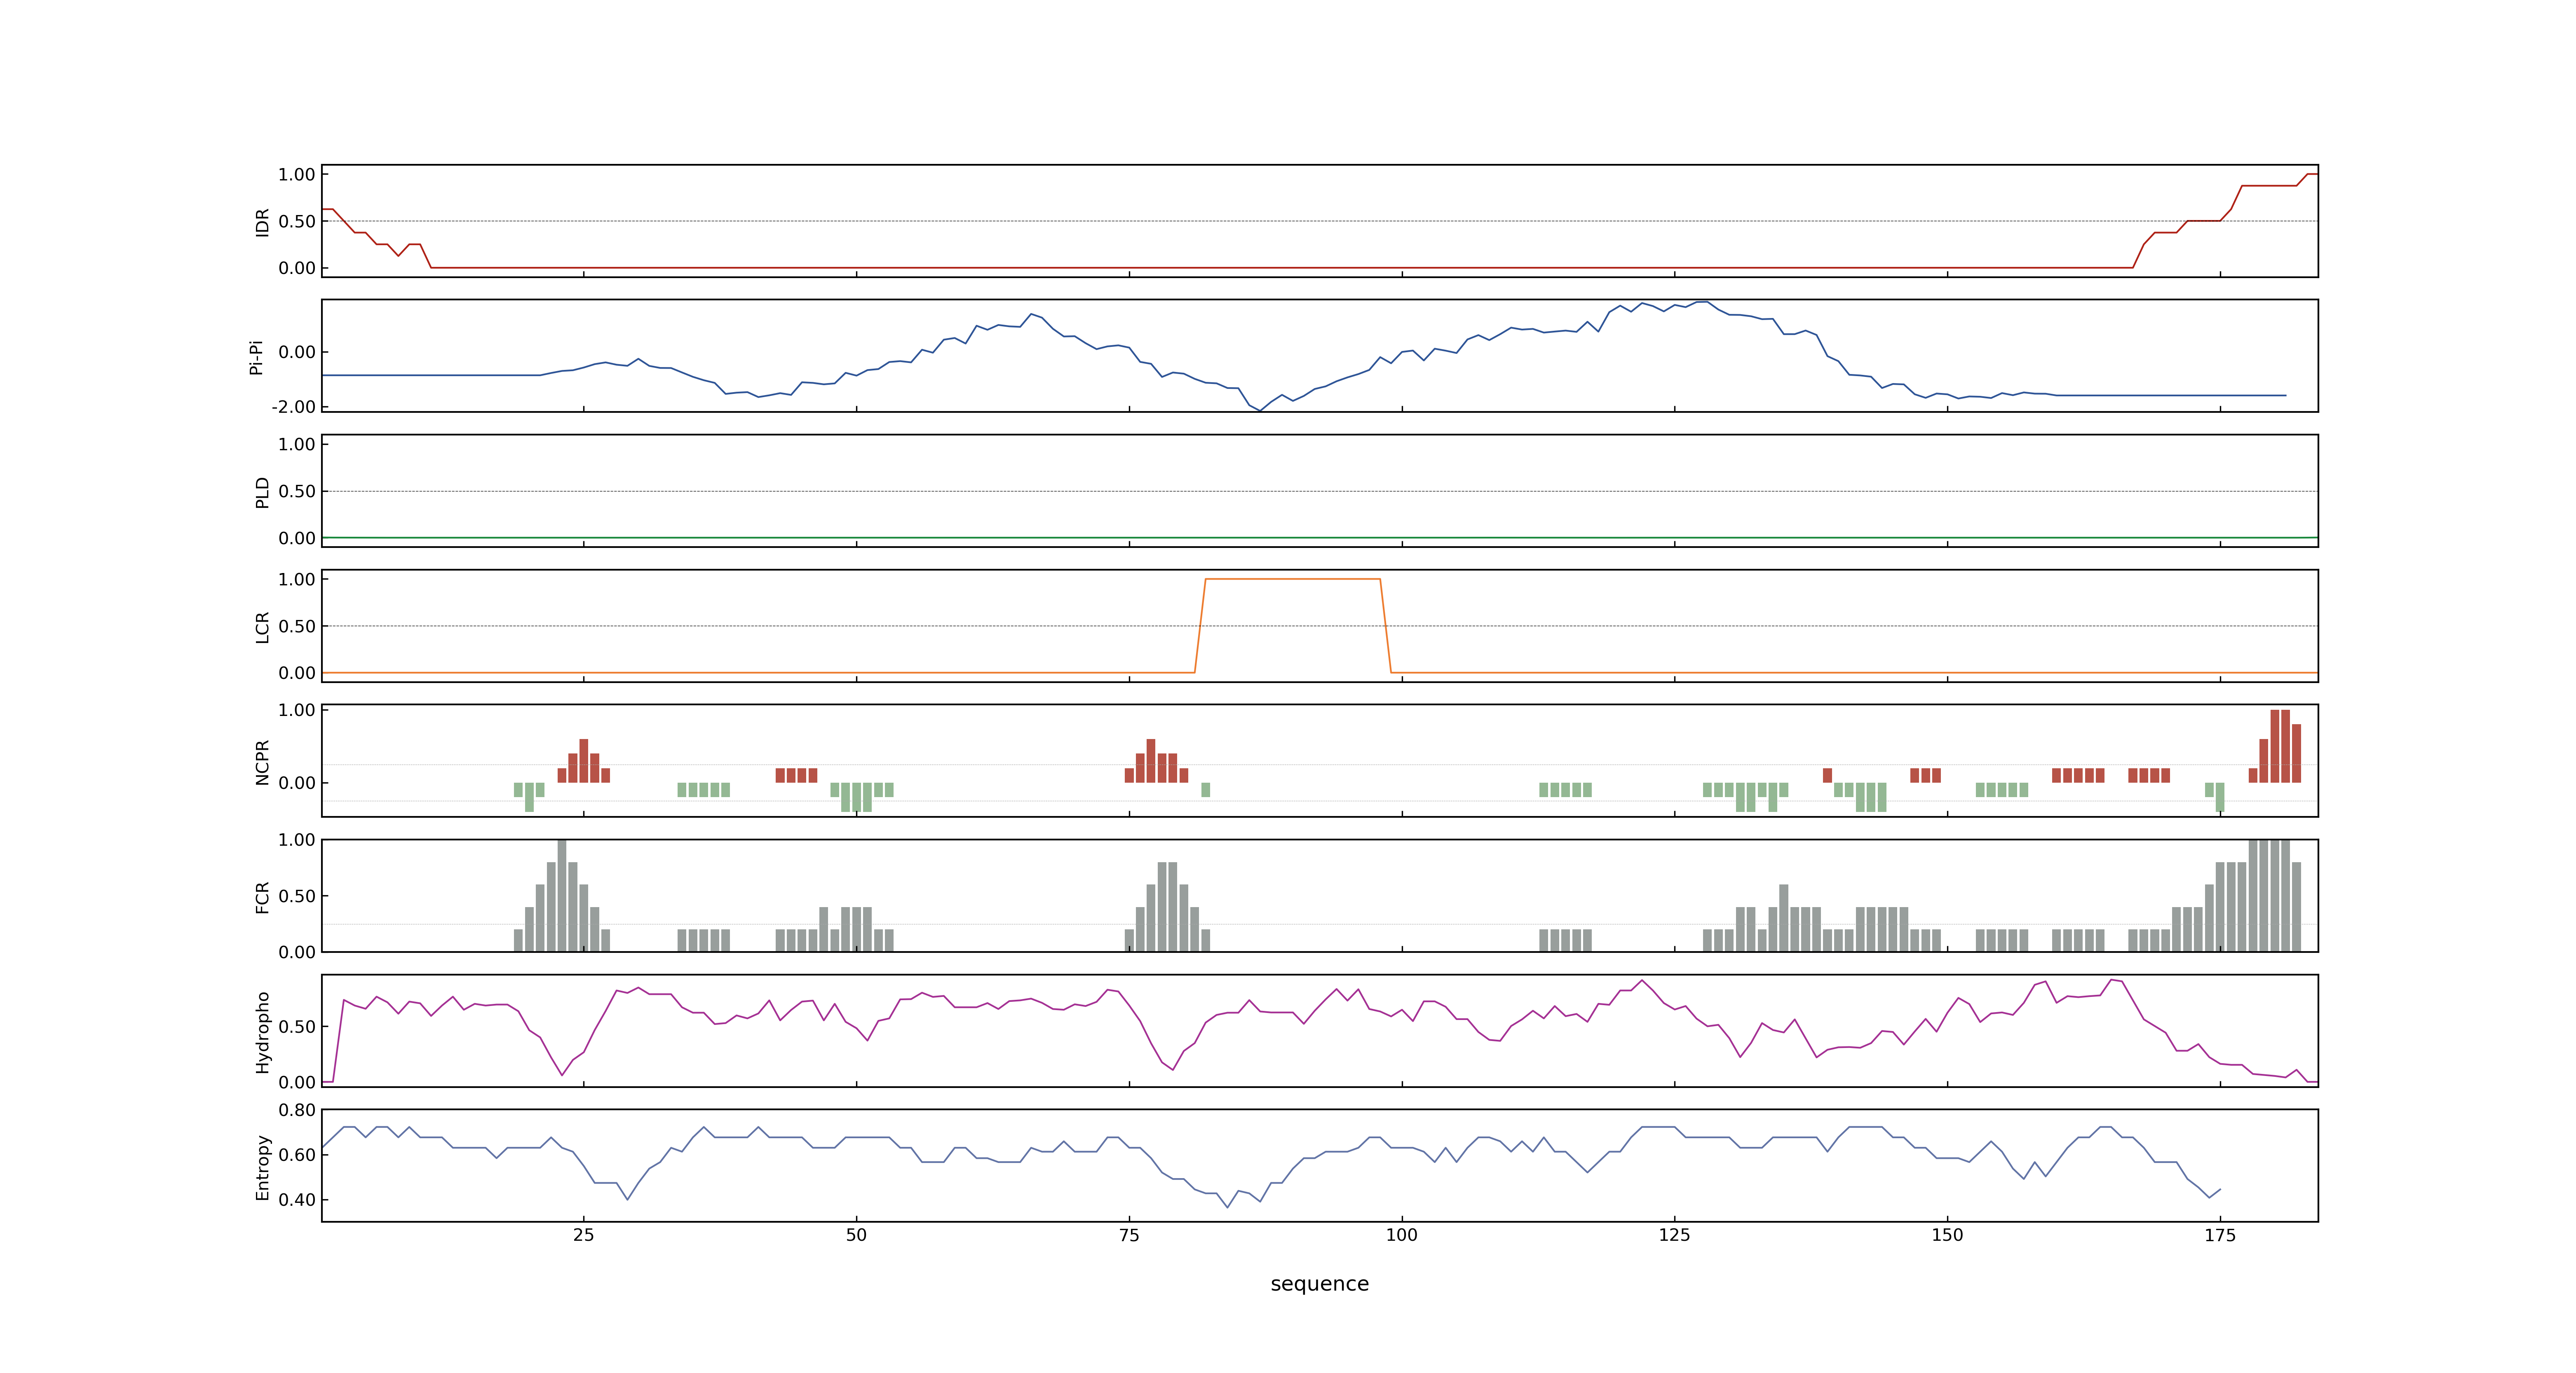Image resolution: width=2576 pixels, height=1373 pixels.
Task: Click the 0.00 tick in NCPR panel
Action: point(297,782)
